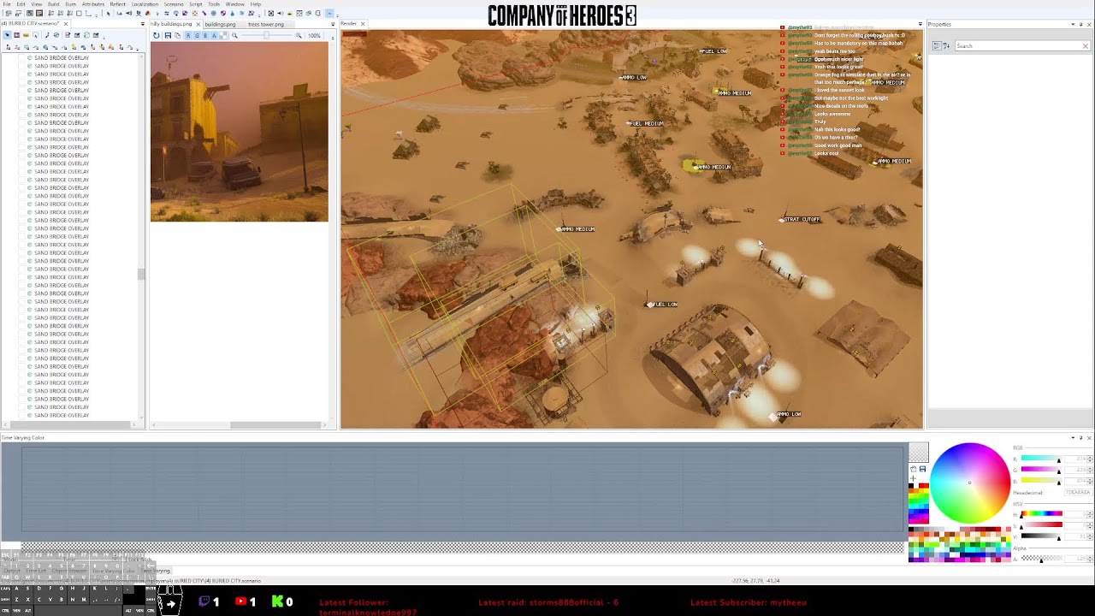
Task: Click the hilly buildings image preview
Action: pyautogui.click(x=240, y=133)
